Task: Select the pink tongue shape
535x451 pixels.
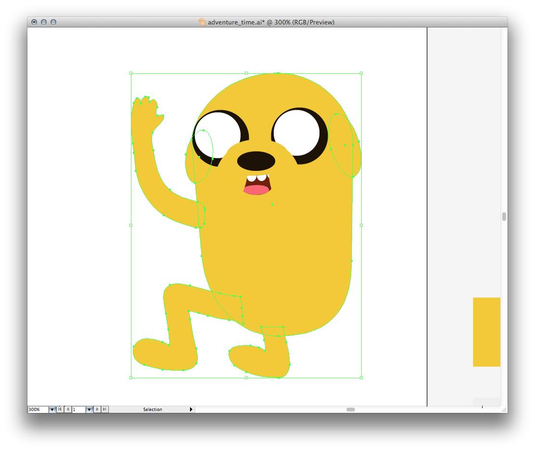Action: pyautogui.click(x=256, y=190)
